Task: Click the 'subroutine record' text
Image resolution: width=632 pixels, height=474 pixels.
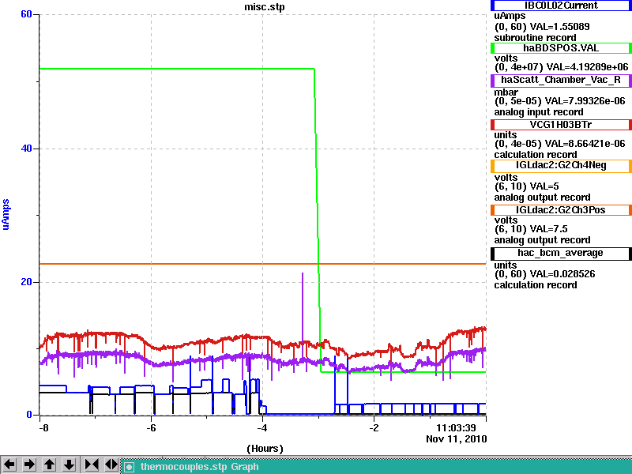Action: click(x=536, y=38)
